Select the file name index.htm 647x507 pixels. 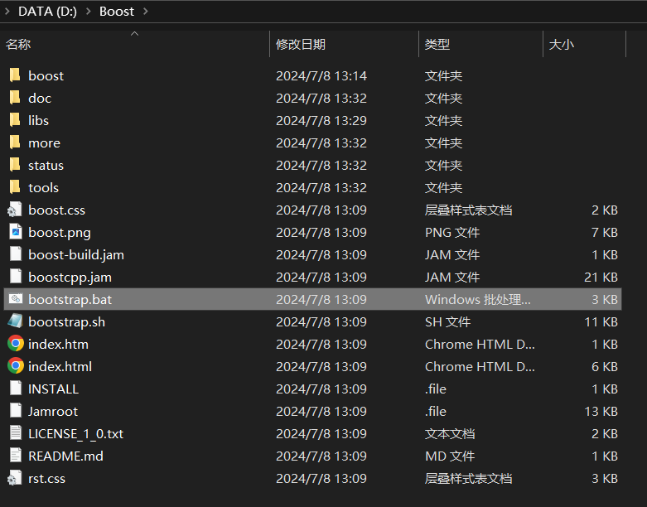(58, 344)
